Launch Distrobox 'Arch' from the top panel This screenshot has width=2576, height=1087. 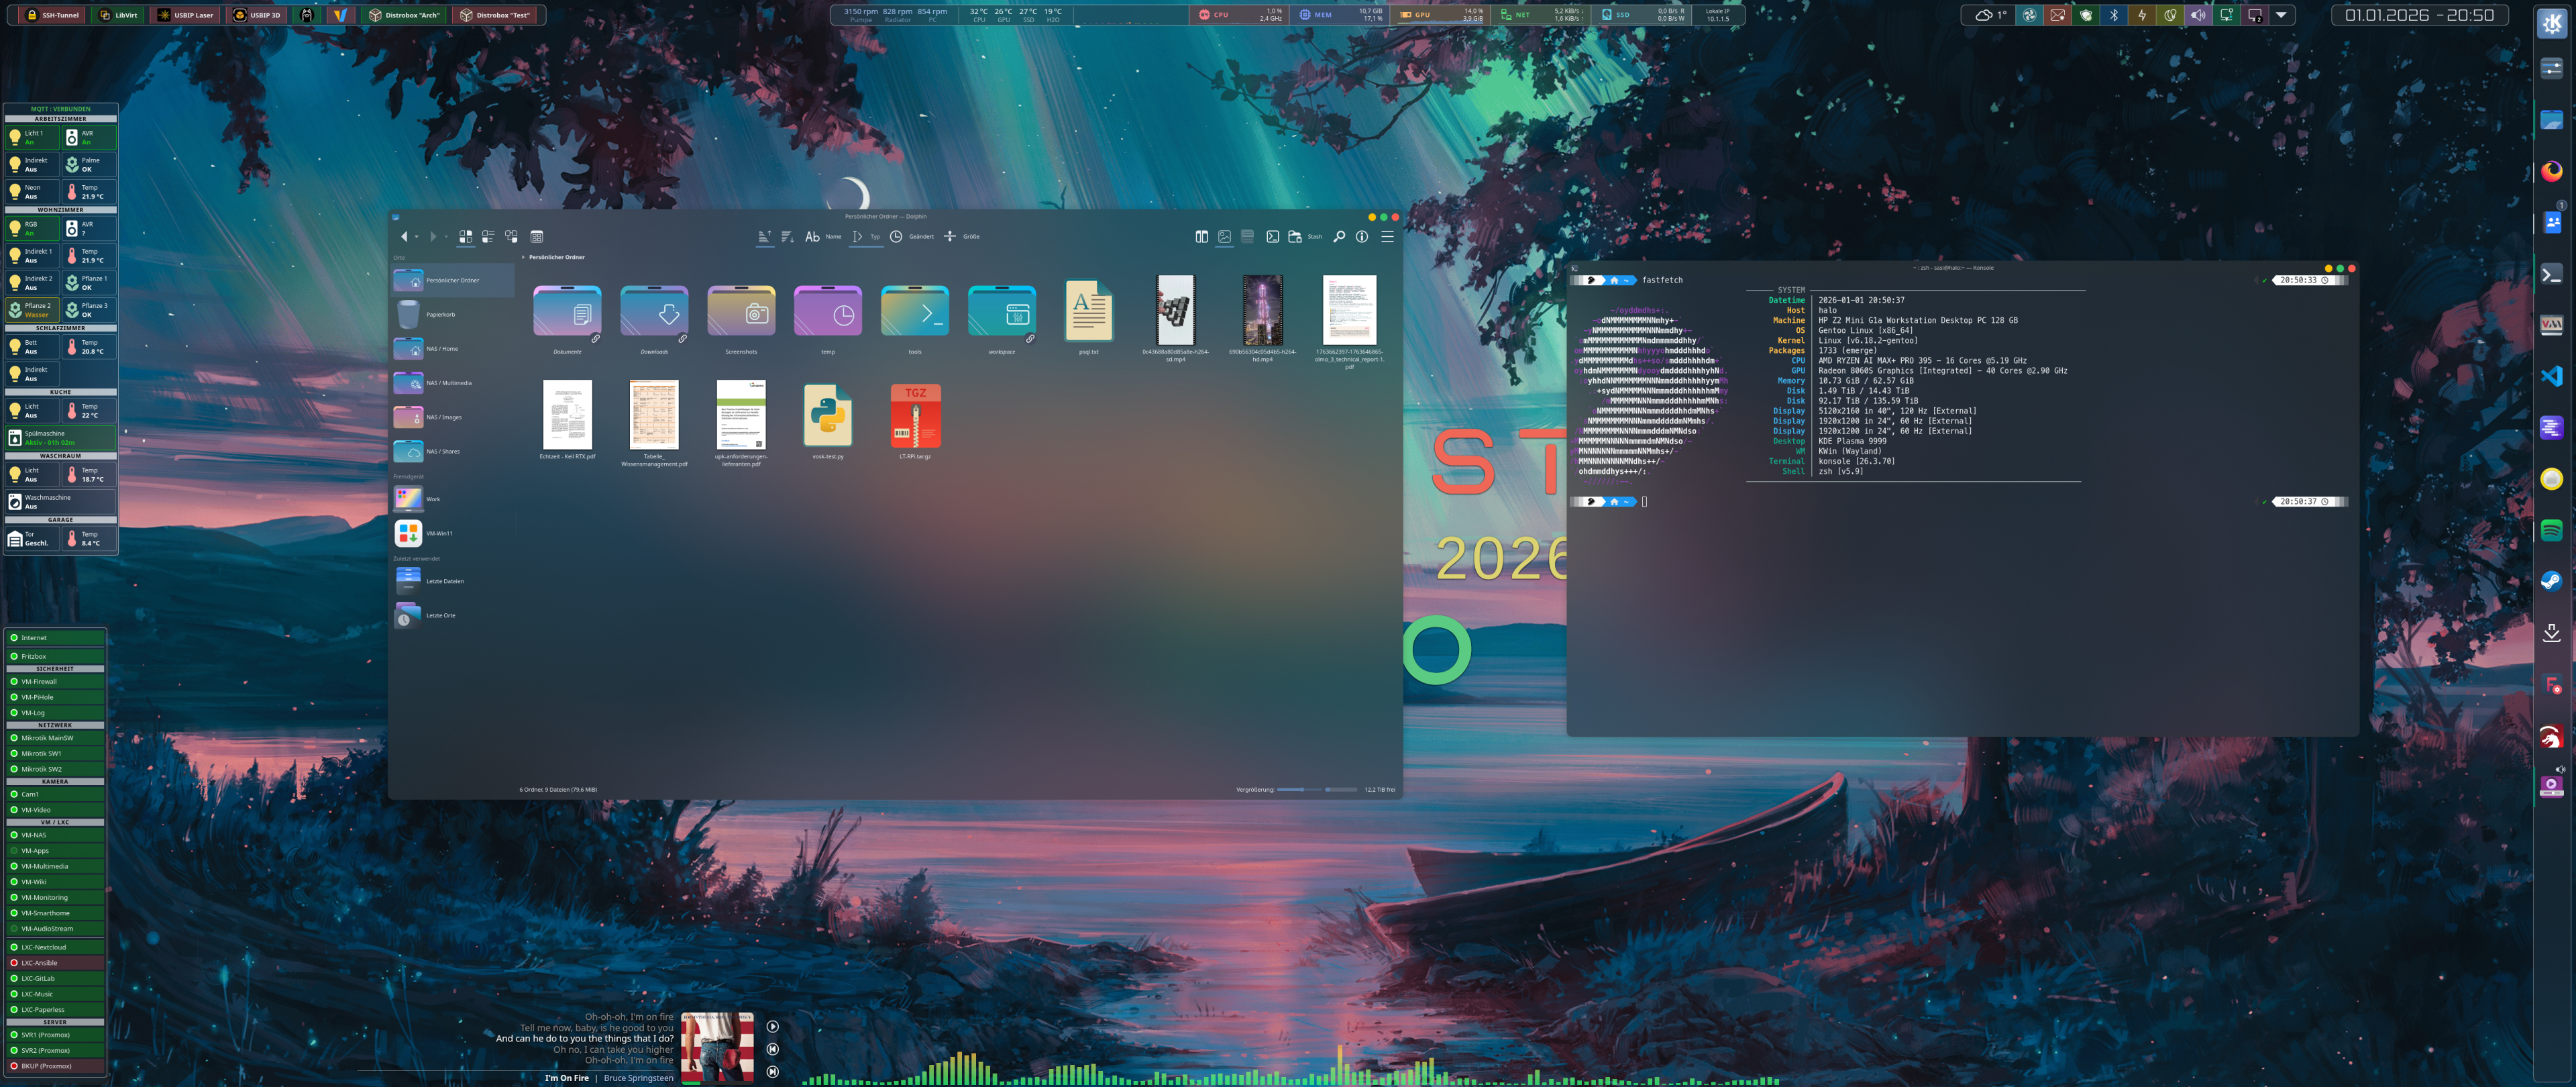tap(404, 15)
